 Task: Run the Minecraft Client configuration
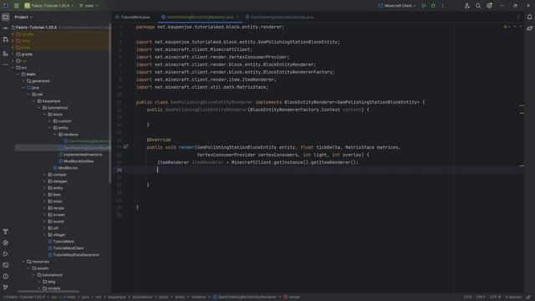coord(424,6)
